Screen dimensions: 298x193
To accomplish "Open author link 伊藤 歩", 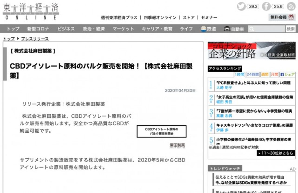I will [222, 130].
